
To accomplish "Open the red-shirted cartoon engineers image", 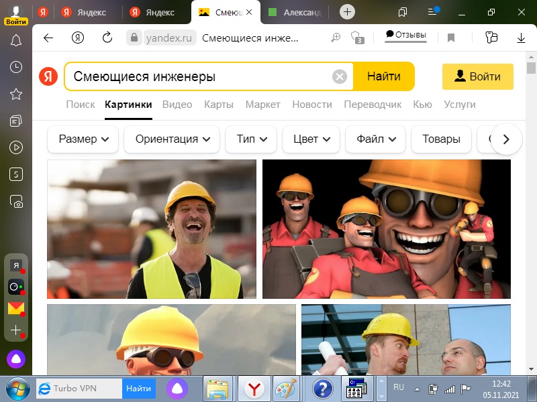I will pyautogui.click(x=387, y=229).
